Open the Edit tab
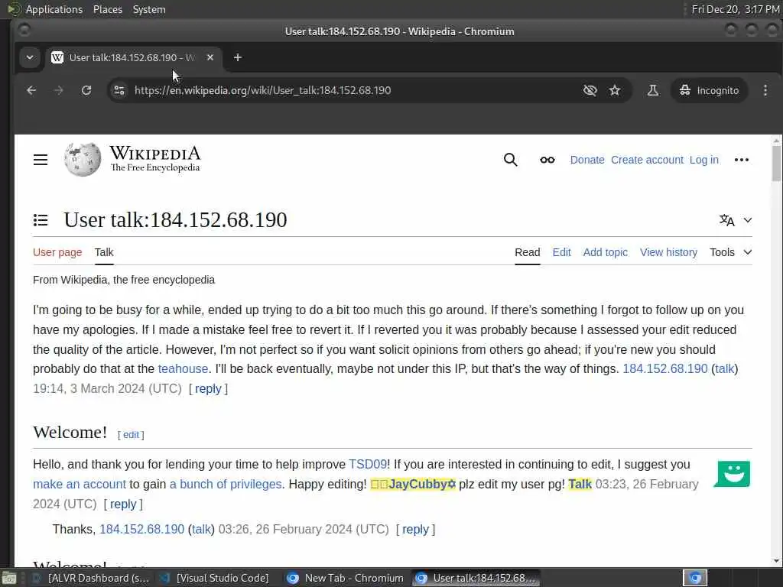This screenshot has height=587, width=783. coord(561,252)
